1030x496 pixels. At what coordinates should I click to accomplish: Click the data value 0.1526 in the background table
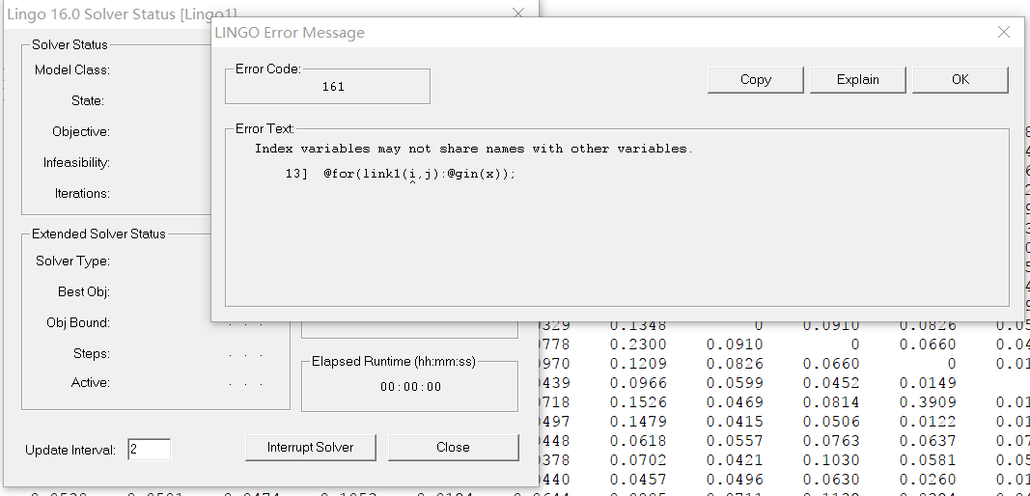pos(638,402)
